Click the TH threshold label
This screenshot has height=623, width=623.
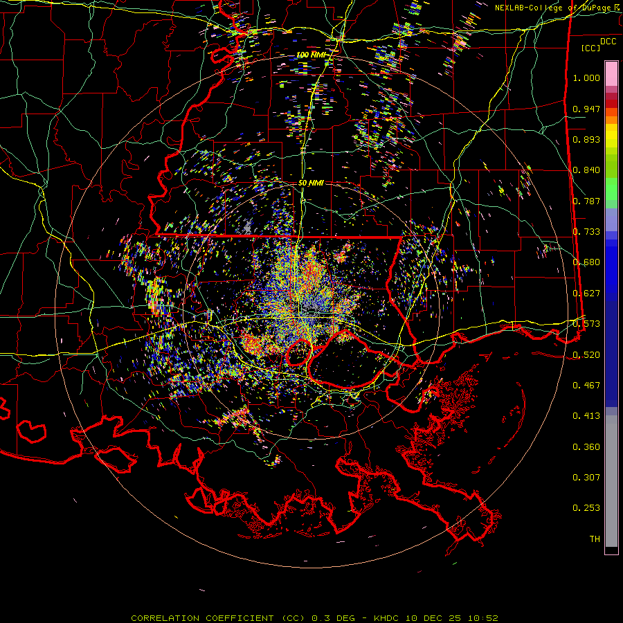(x=595, y=539)
